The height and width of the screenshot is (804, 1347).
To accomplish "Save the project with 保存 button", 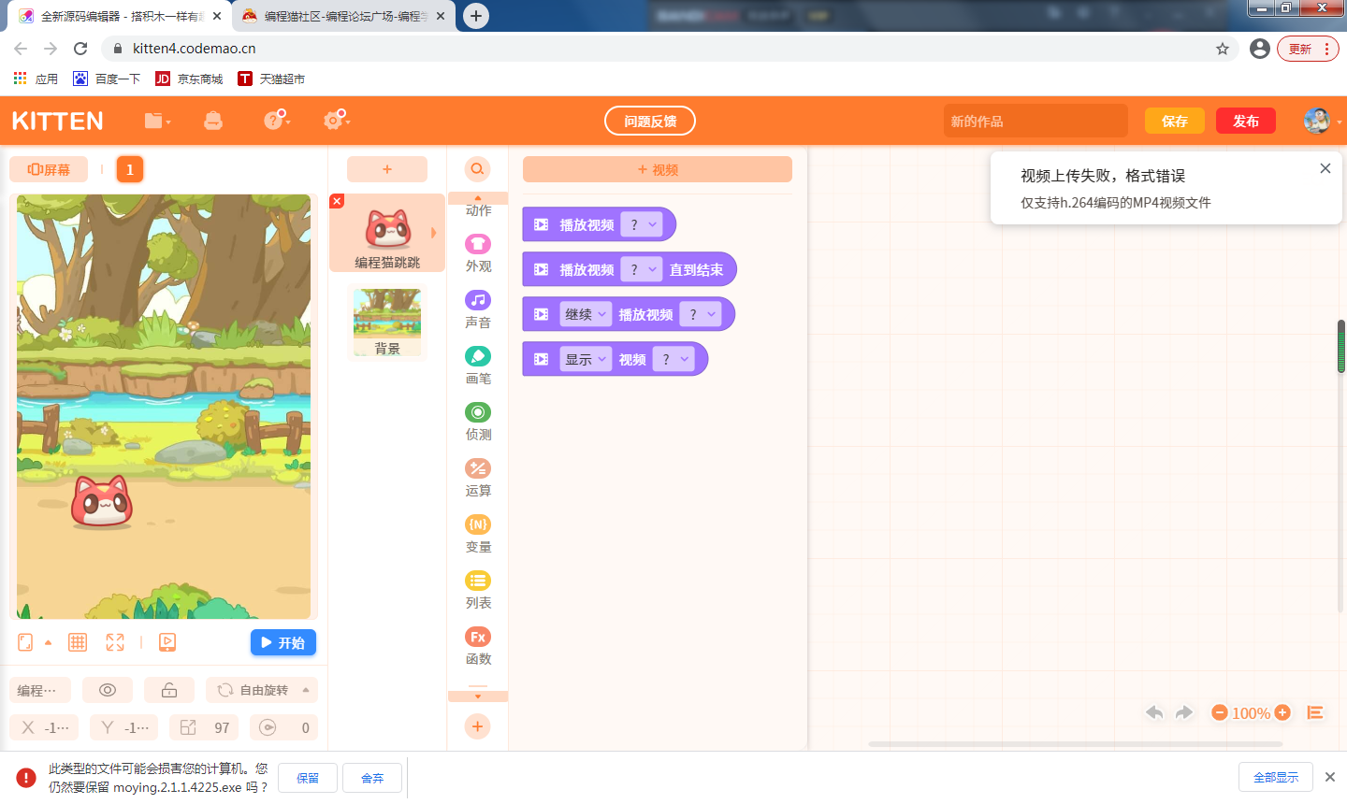I will click(x=1175, y=121).
